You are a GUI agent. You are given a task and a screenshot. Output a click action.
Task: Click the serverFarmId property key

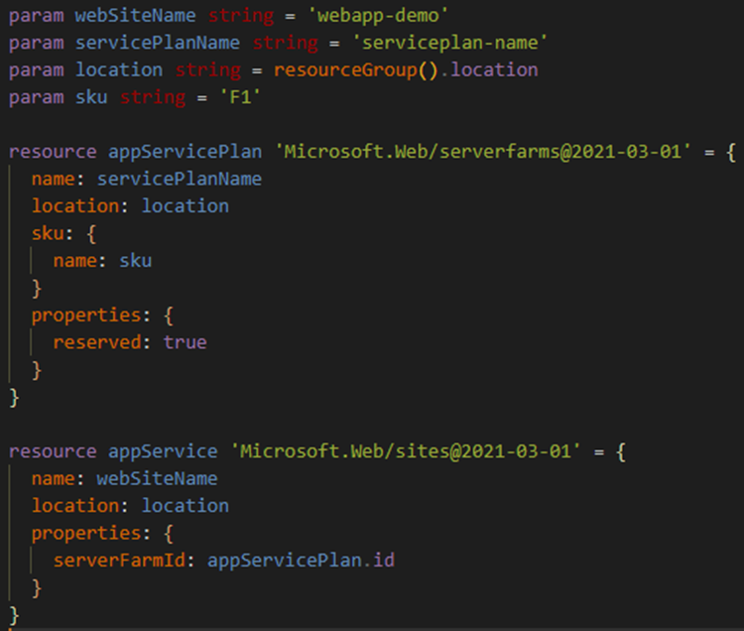(x=124, y=561)
